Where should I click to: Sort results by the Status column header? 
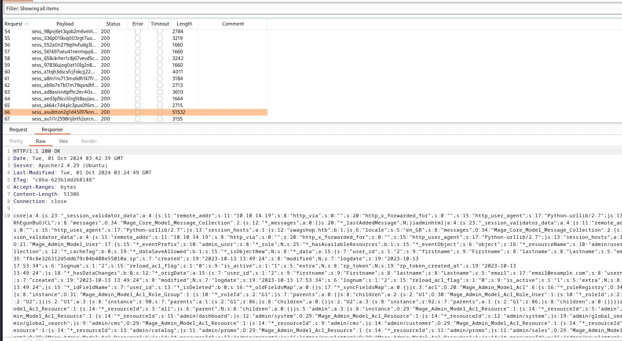113,24
